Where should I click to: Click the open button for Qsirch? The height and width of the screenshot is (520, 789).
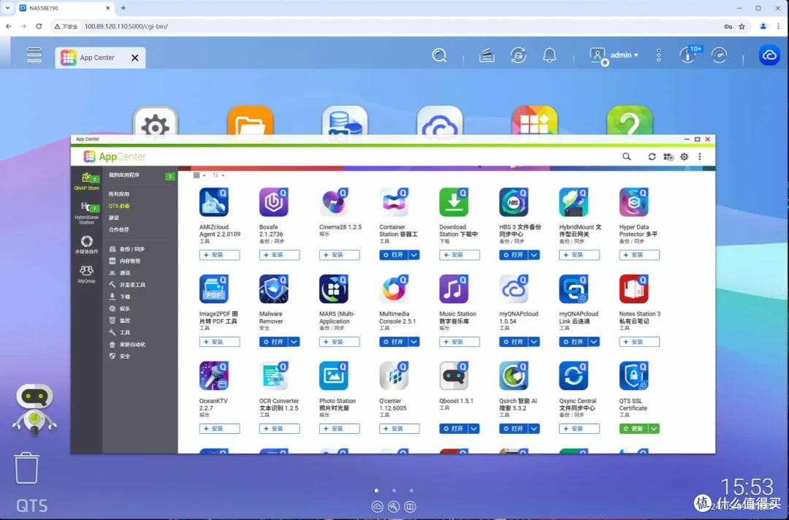(514, 429)
